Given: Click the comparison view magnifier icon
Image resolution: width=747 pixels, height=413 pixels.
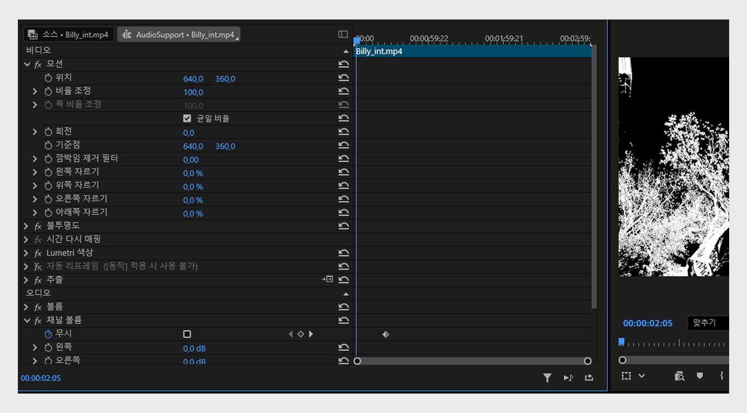Looking at the screenshot, I should click(x=680, y=376).
